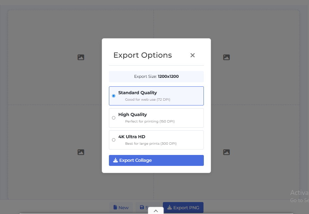Viewport: 309px width, 214px height.
Task: Choose the High Quality radio option
Action: 114,118
